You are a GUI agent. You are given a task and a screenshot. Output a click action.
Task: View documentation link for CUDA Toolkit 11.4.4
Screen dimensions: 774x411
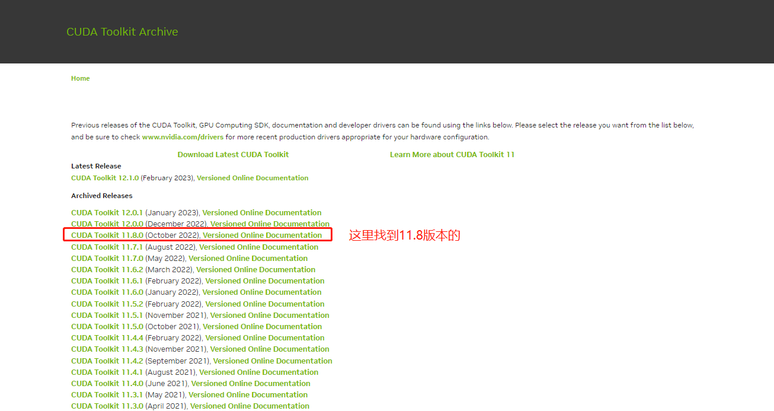click(265, 338)
